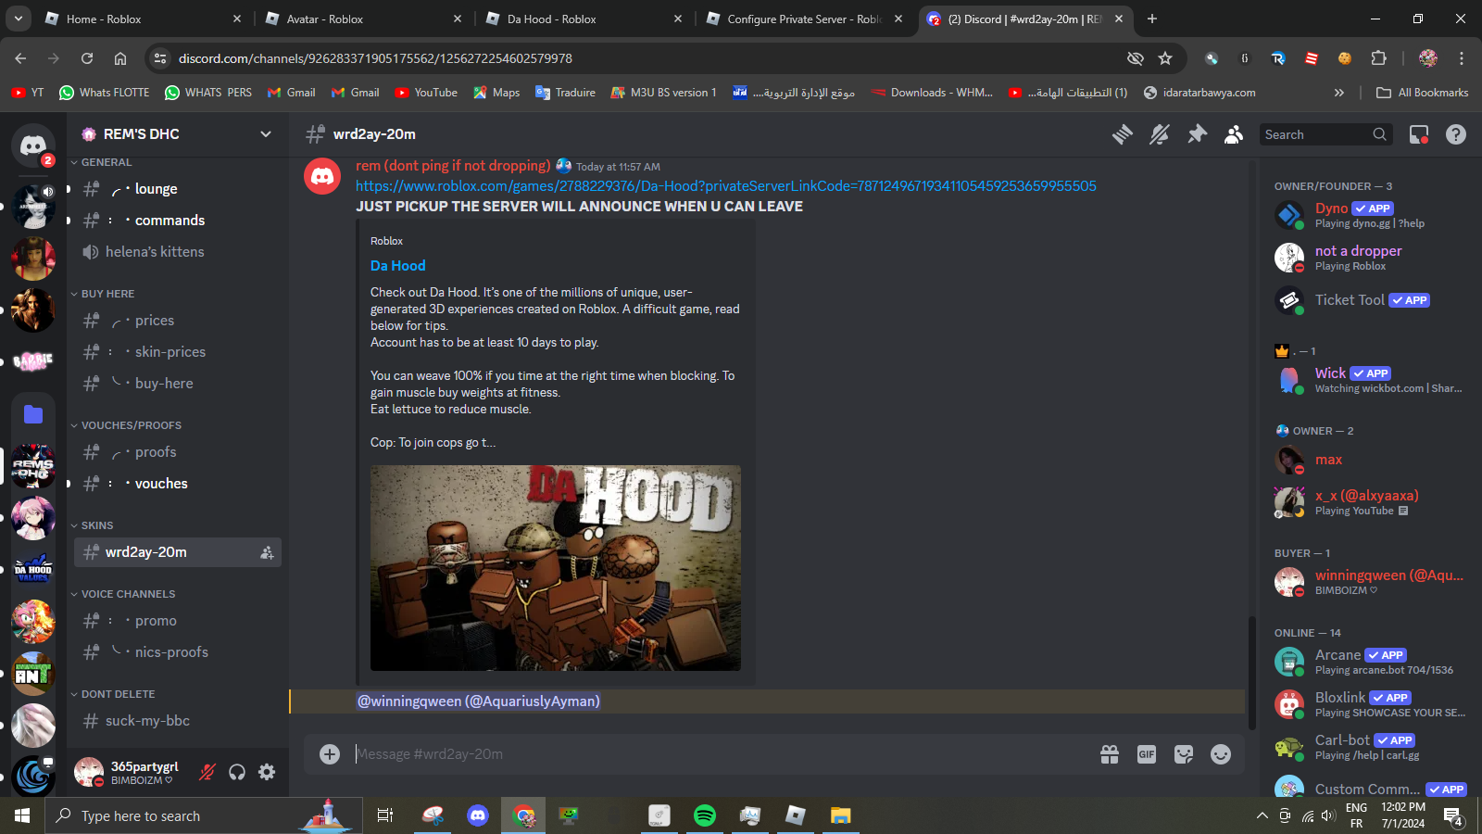Screen dimensions: 1482x834
Task: Open the tab search dropdown arrow
Action: click(19, 19)
